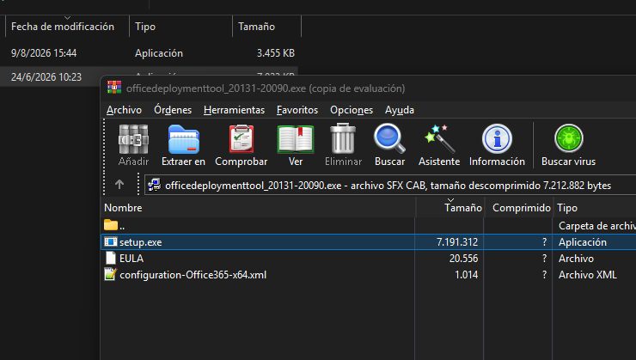Select the setup.exe file name
The width and height of the screenshot is (636, 360).
click(x=141, y=242)
